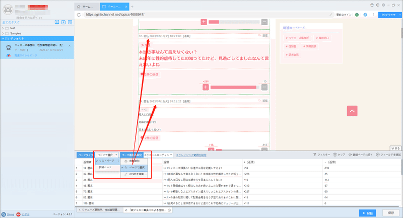The width and height of the screenshot is (403, 218).
Task: Click the pencil edit icon in URL bar
Action: (x=331, y=15)
